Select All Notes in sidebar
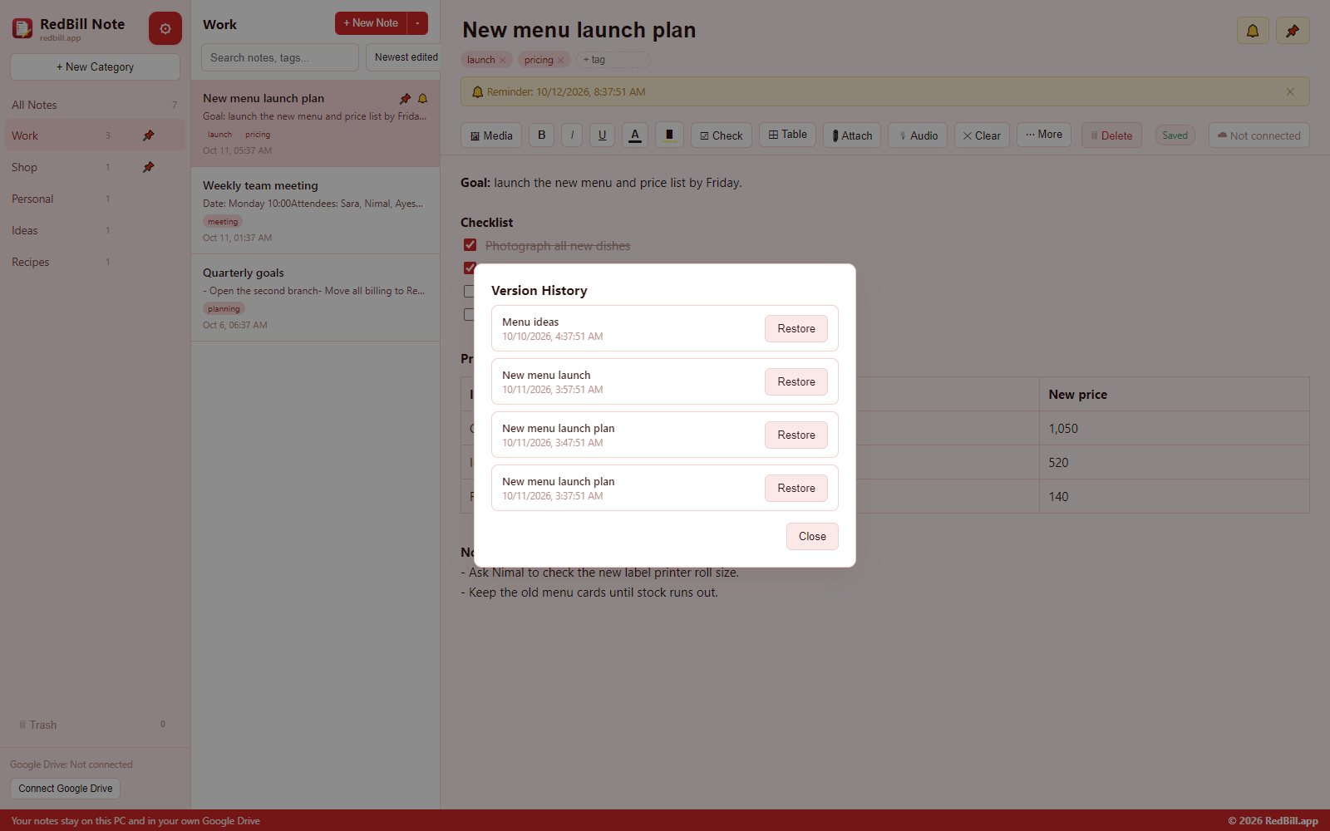1330x831 pixels. pyautogui.click(x=95, y=105)
